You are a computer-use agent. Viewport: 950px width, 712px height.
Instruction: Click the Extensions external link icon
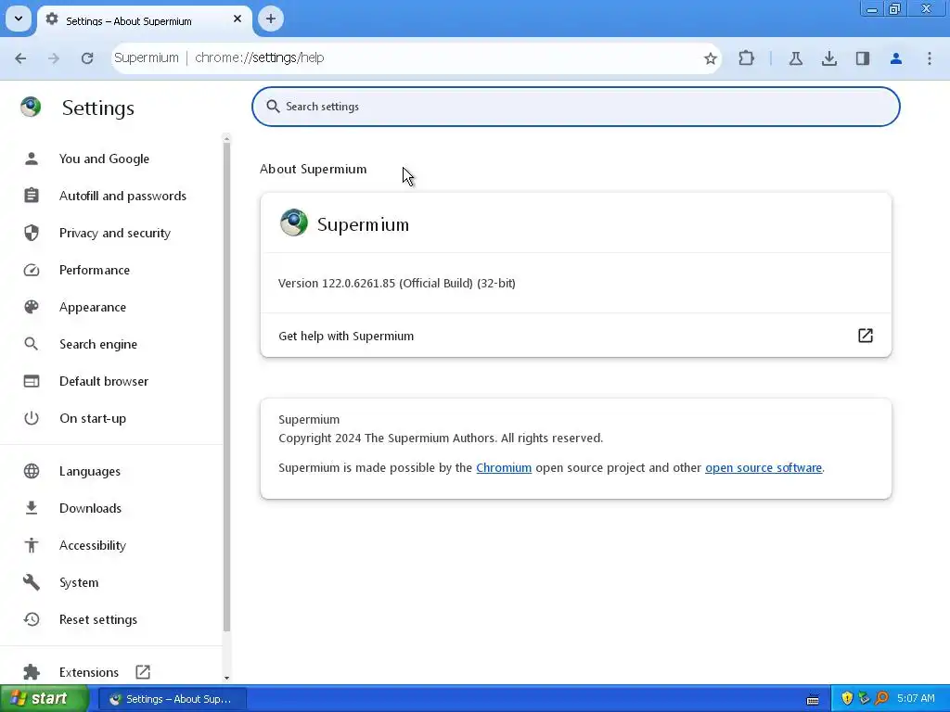(x=143, y=672)
